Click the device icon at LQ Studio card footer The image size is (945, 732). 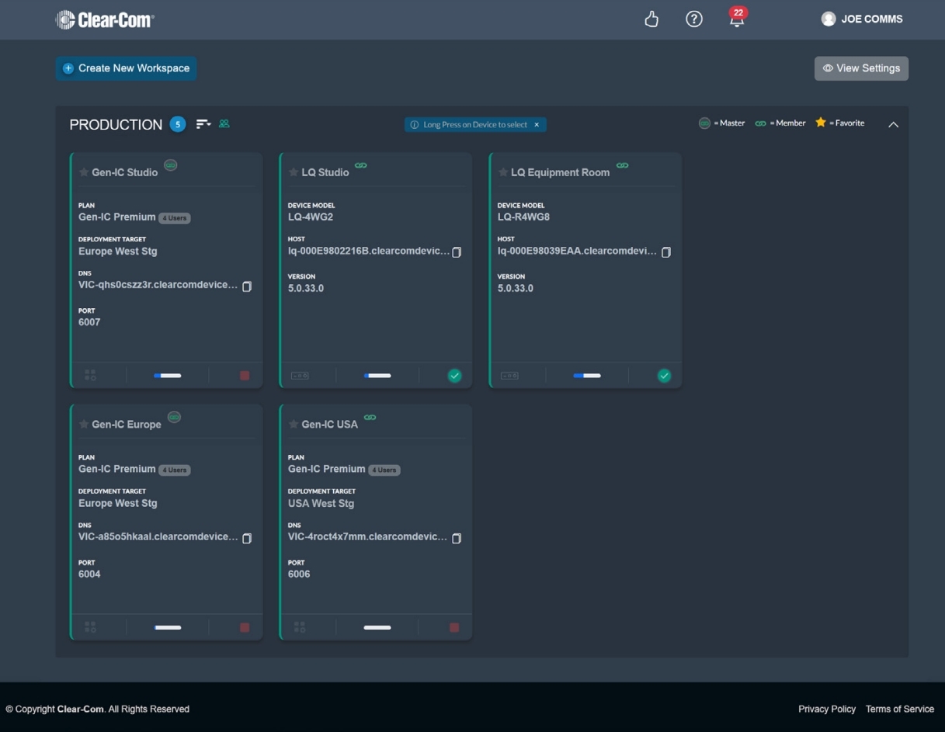pyautogui.click(x=300, y=376)
